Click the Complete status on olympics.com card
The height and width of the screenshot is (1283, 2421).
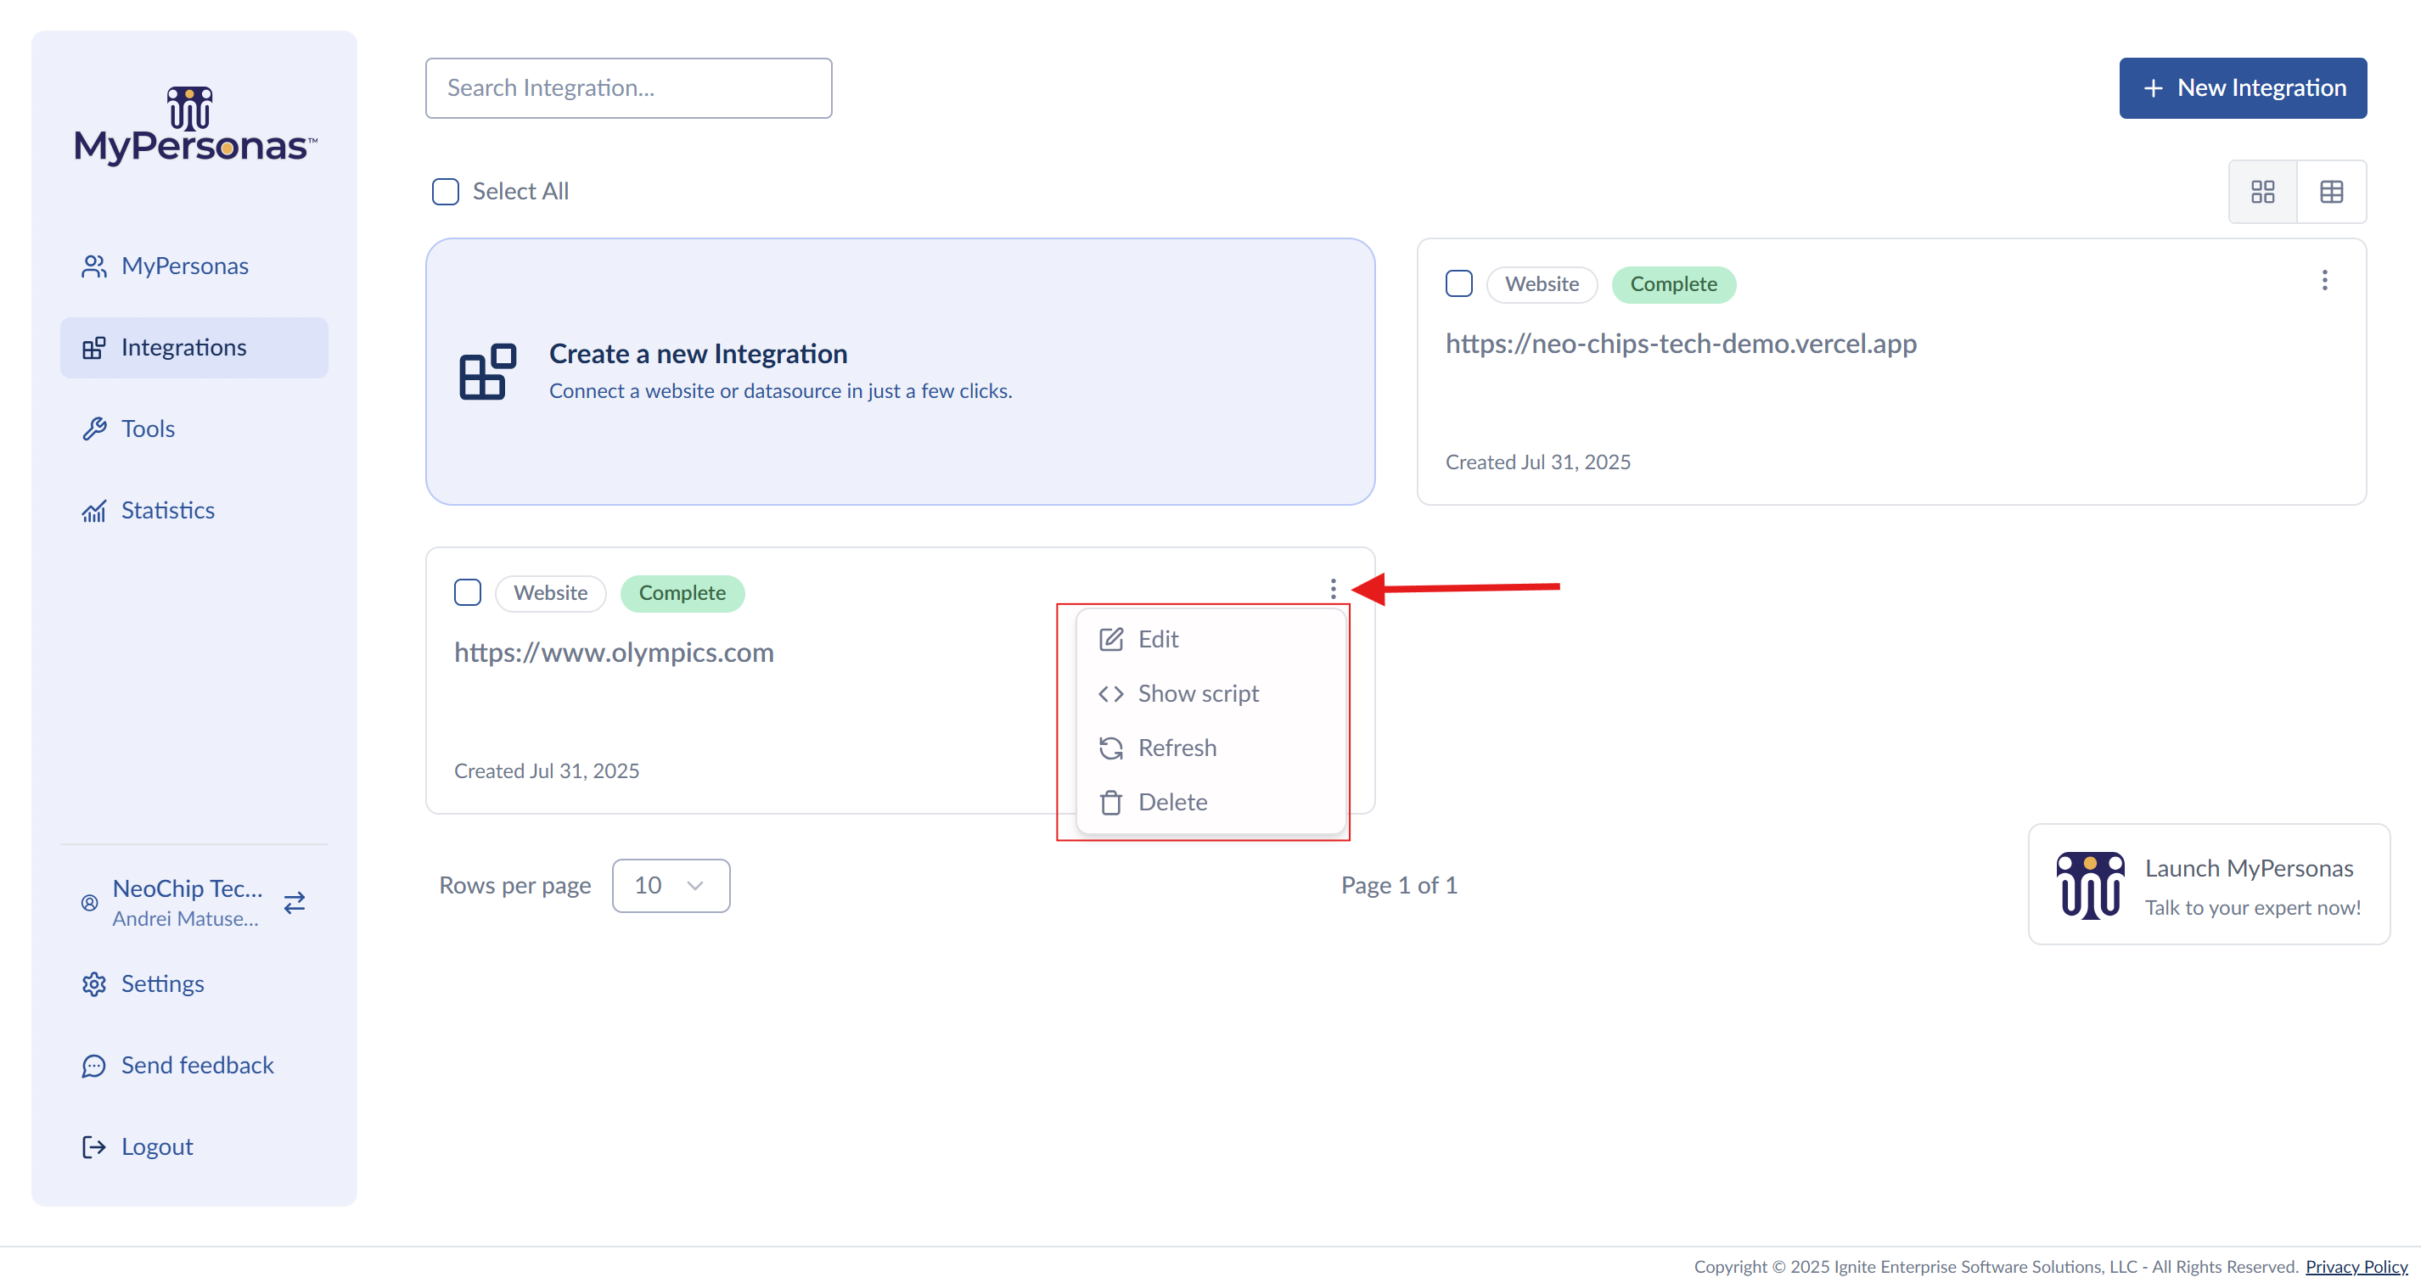(x=682, y=594)
